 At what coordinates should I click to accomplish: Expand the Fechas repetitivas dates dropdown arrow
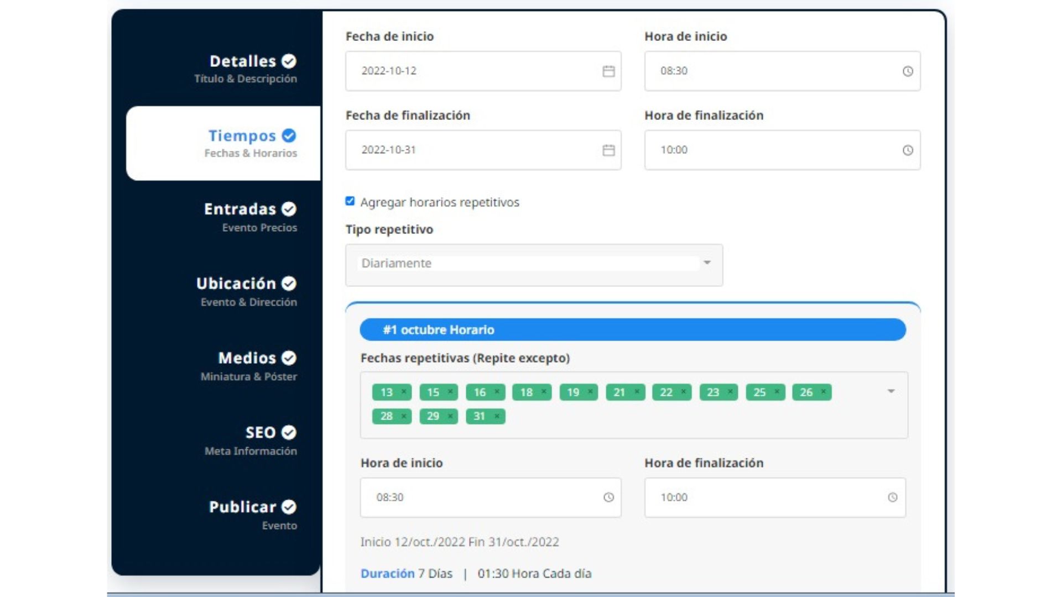(891, 391)
